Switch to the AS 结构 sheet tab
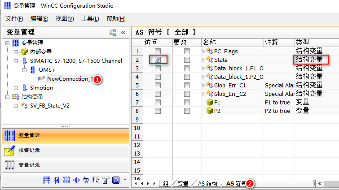 point(207,184)
